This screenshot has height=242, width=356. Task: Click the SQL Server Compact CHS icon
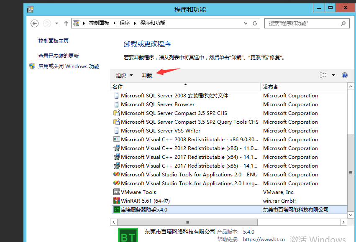point(116,113)
